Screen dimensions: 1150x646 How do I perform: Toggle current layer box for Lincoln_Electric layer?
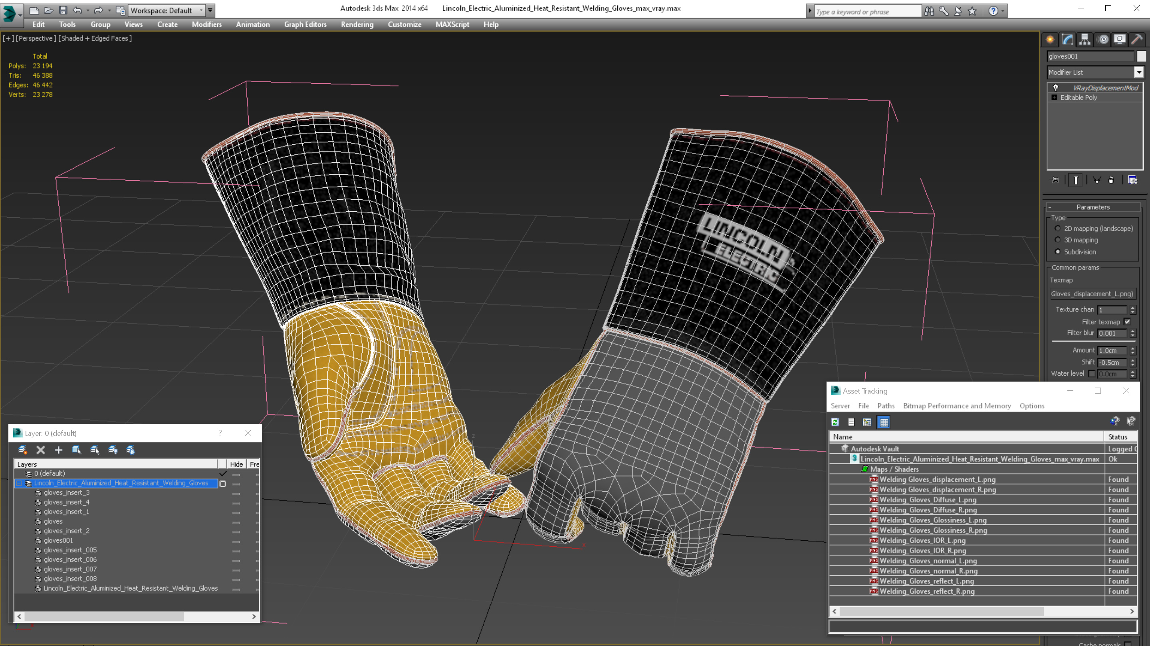[223, 483]
